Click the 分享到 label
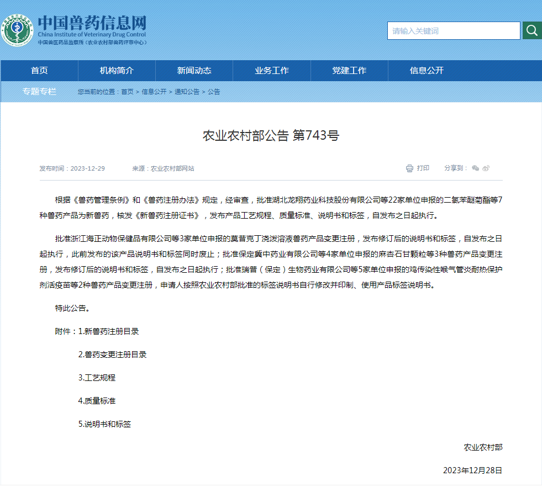 tap(456, 168)
